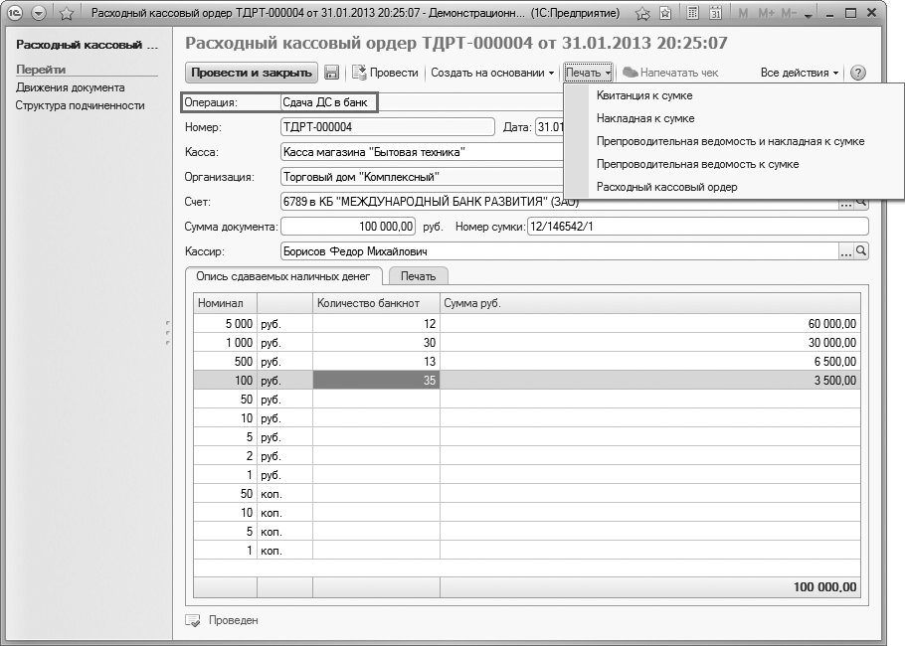Open Движения документа link in sidebar
The height and width of the screenshot is (646, 905).
[70, 87]
